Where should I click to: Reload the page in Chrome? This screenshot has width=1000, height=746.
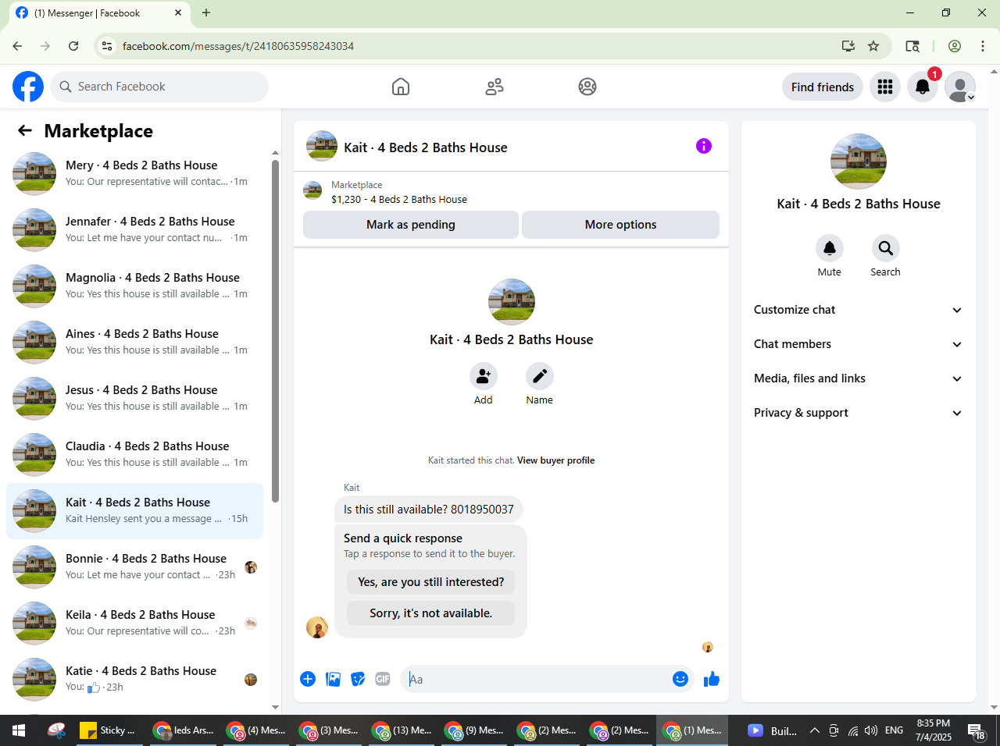tap(73, 46)
